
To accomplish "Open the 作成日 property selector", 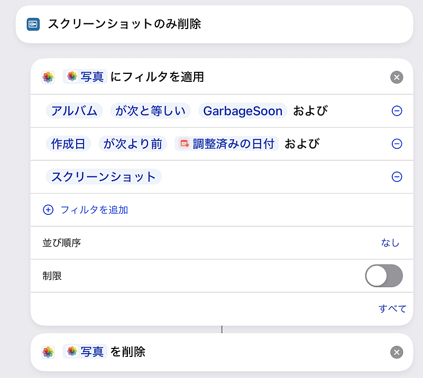I will point(68,144).
